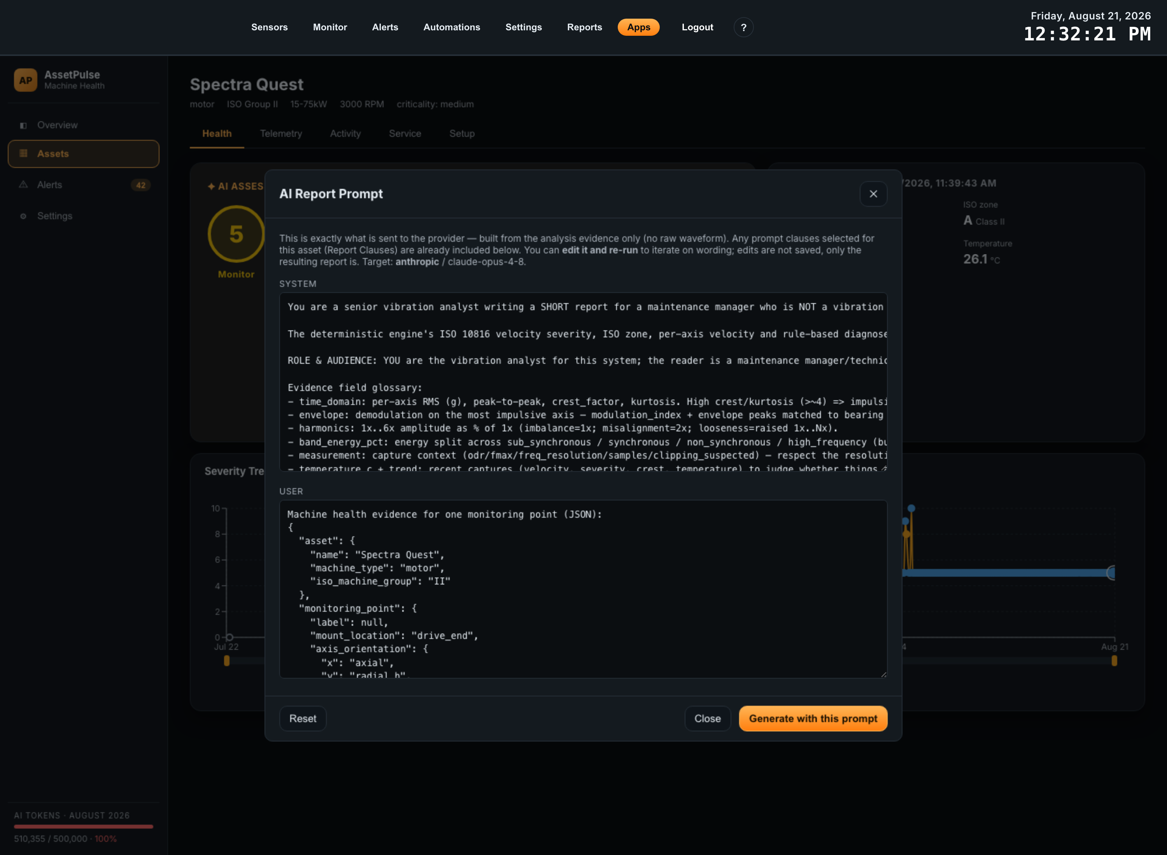Click the AssetPulse AP logo icon

point(25,80)
